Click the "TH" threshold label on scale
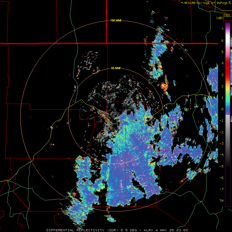 (x=221, y=201)
